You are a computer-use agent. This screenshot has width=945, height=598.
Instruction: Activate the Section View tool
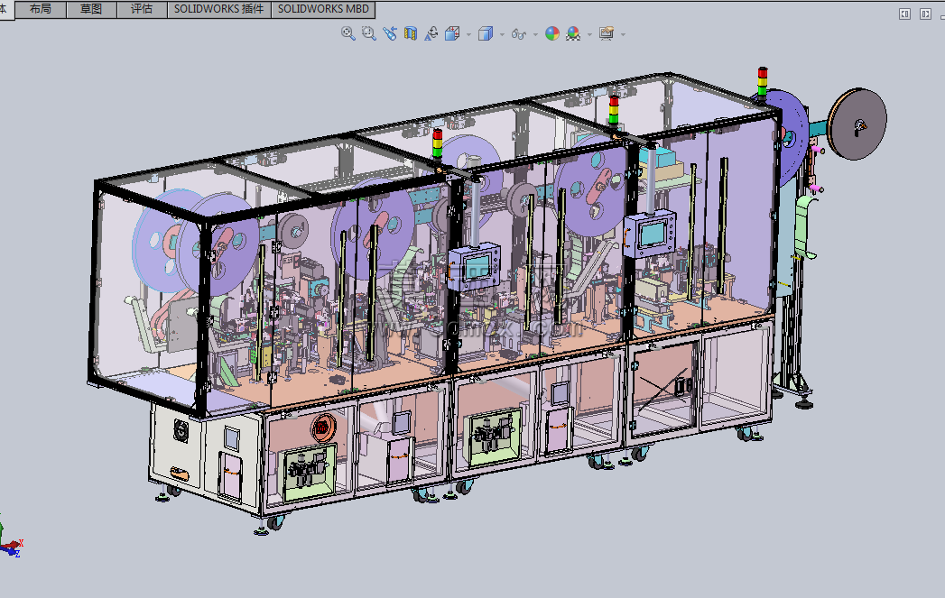click(411, 33)
